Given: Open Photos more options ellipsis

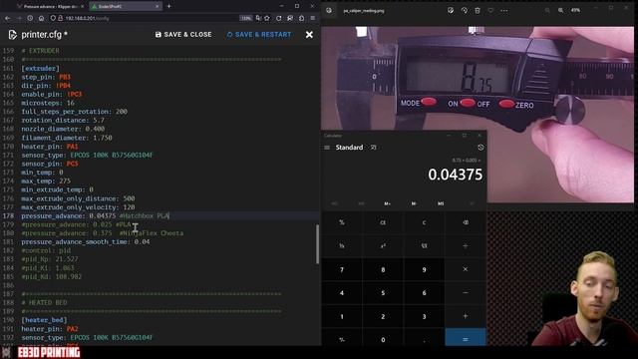Looking at the screenshot, I should point(504,11).
